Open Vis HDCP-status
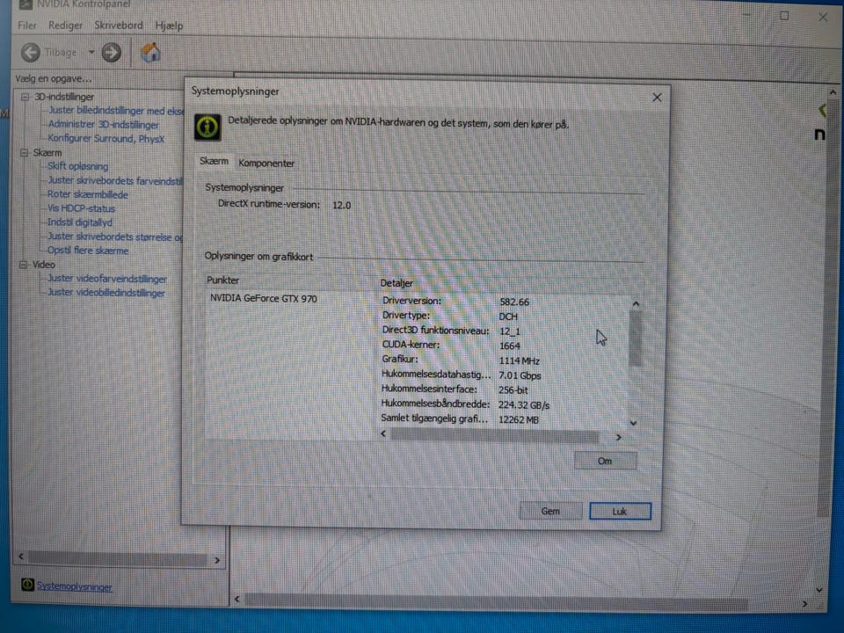Image resolution: width=844 pixels, height=633 pixels. click(x=81, y=208)
